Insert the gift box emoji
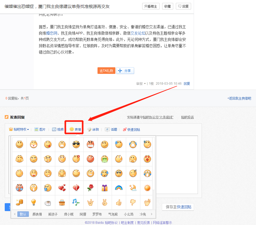This screenshot has width=256, height=225. point(105,188)
